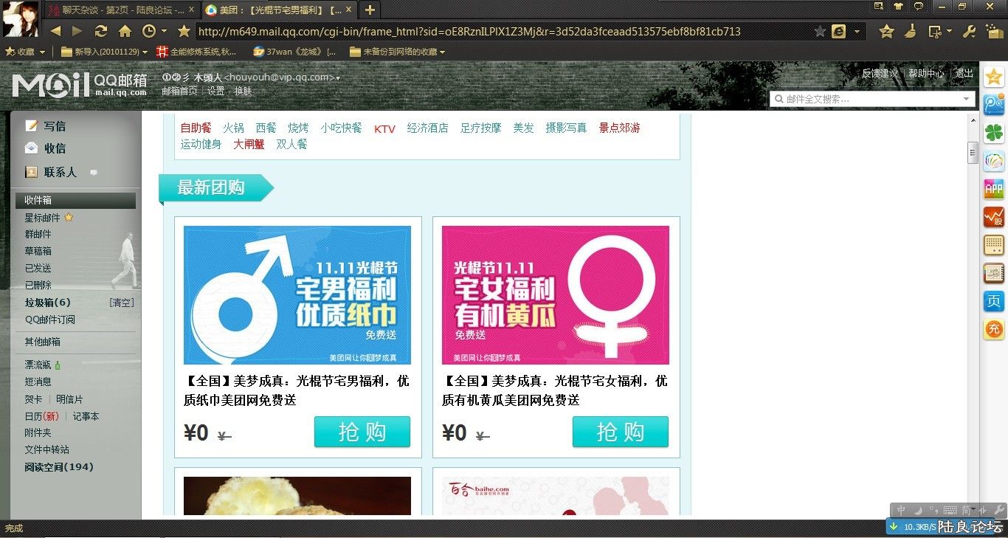
Task: Click the green clover sidebar icon
Action: [994, 133]
